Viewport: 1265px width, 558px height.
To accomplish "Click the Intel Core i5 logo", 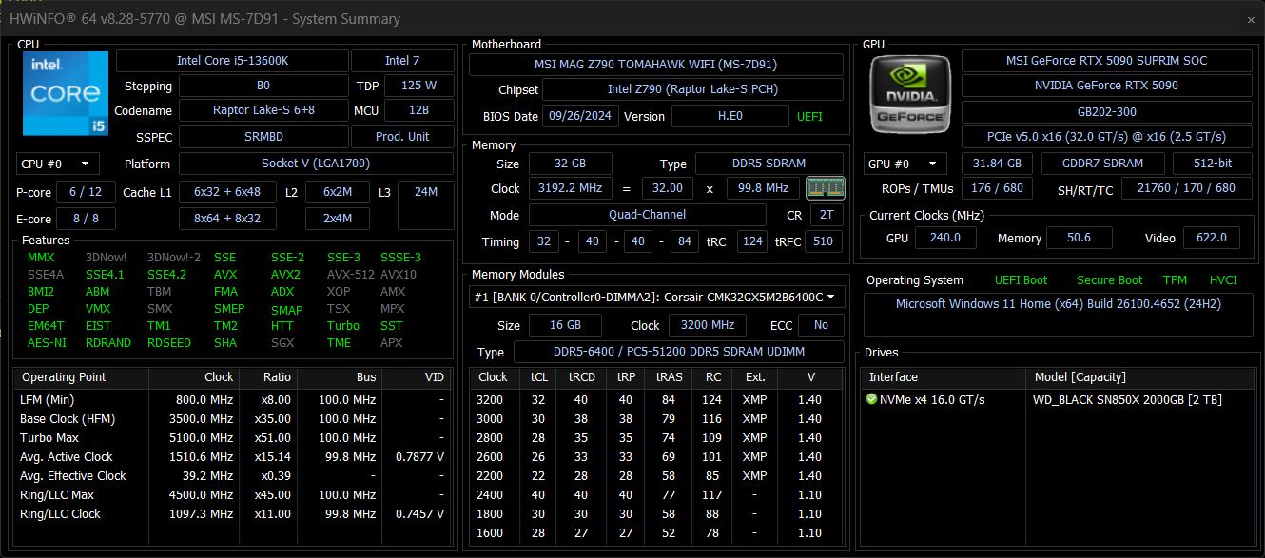I will point(66,93).
